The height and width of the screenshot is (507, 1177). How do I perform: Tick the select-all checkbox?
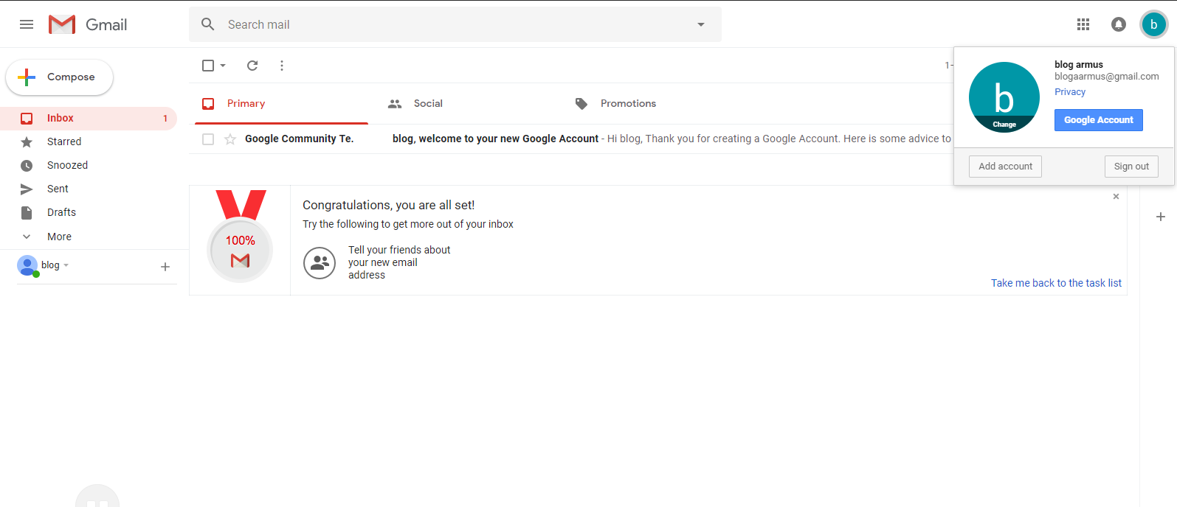(x=208, y=66)
